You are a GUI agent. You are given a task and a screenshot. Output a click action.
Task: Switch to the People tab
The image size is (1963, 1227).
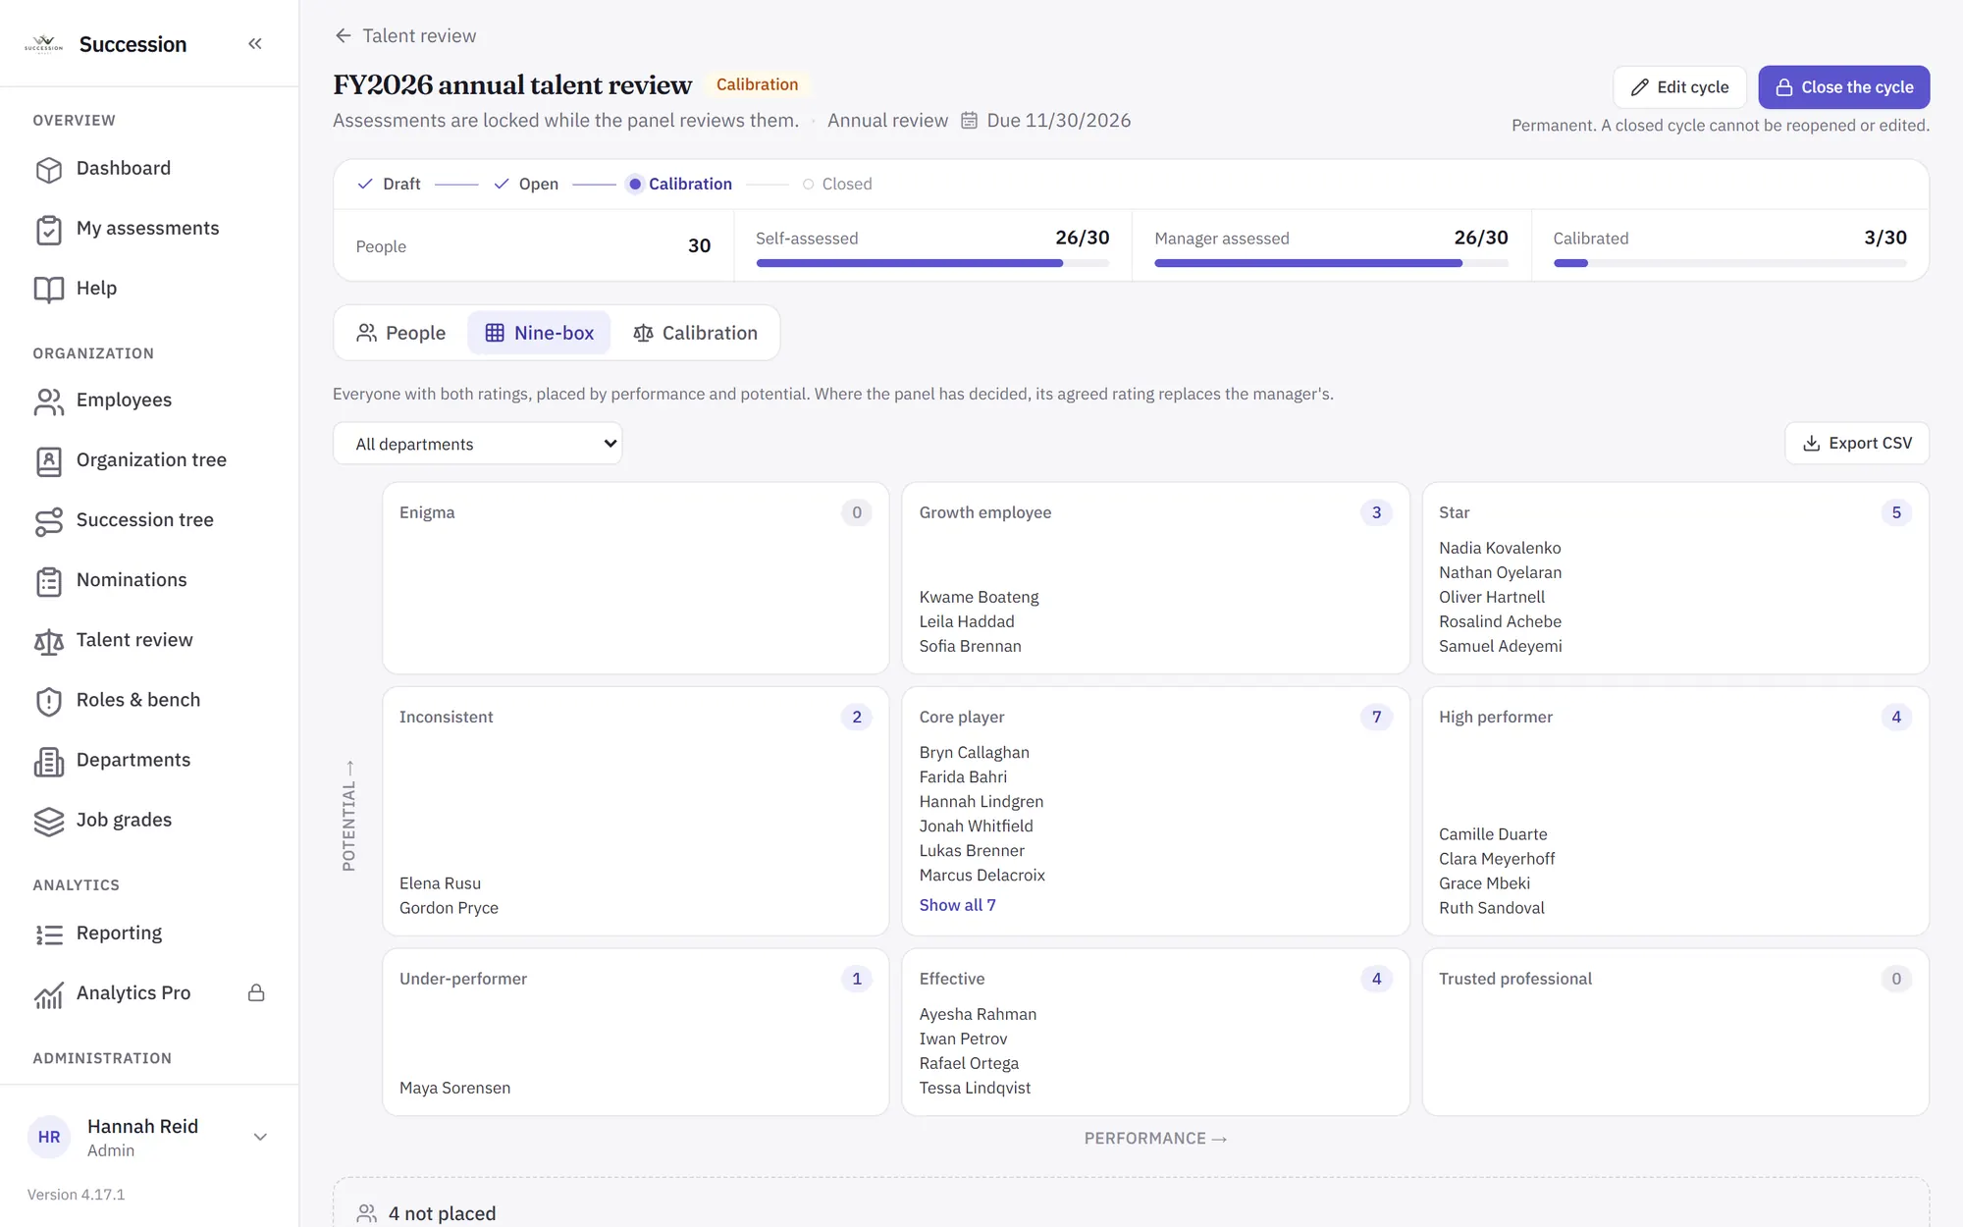tap(400, 333)
